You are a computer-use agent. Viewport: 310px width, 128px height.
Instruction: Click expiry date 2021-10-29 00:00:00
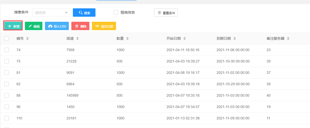[233, 84]
